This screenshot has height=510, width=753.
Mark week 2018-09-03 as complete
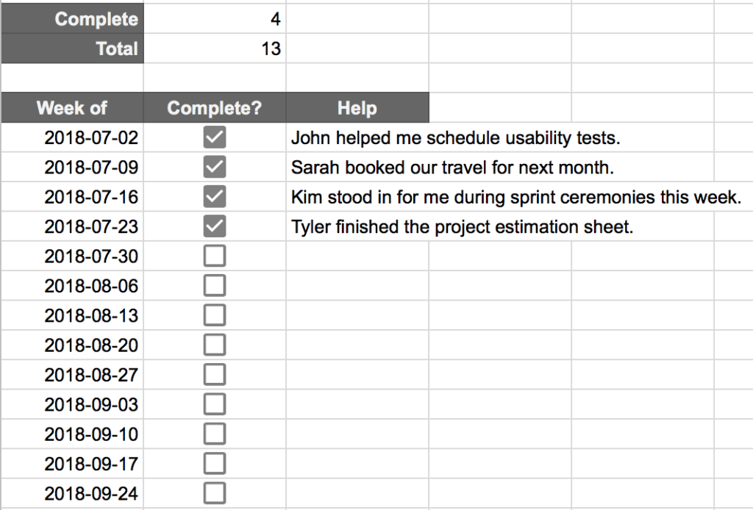coord(214,404)
